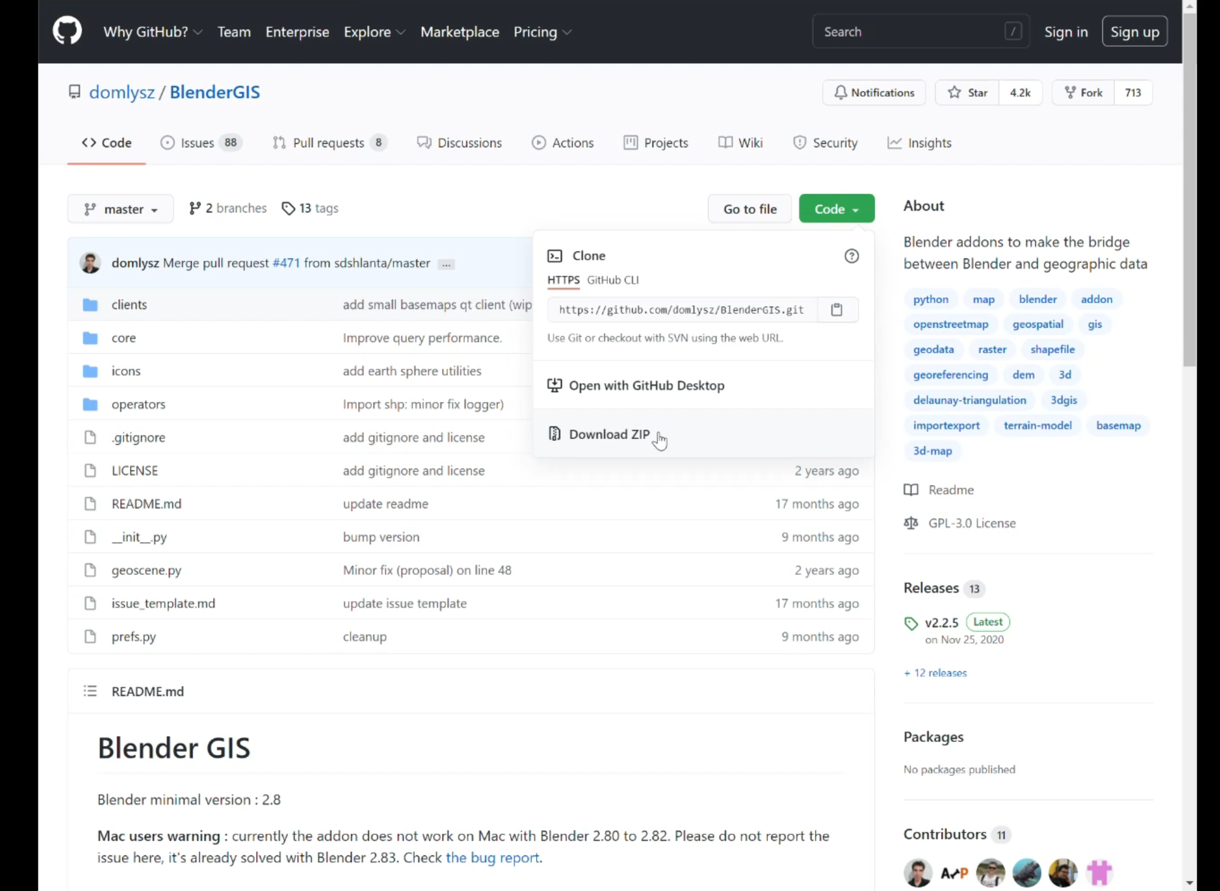Expand commit message ellipsis button

pos(446,264)
